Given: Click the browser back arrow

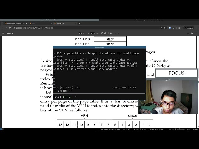Looking at the screenshot, I should tap(2, 28).
